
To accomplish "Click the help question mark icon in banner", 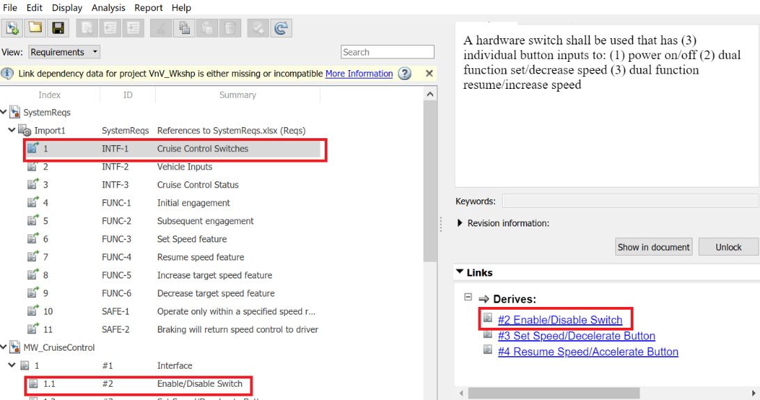I will pos(405,74).
